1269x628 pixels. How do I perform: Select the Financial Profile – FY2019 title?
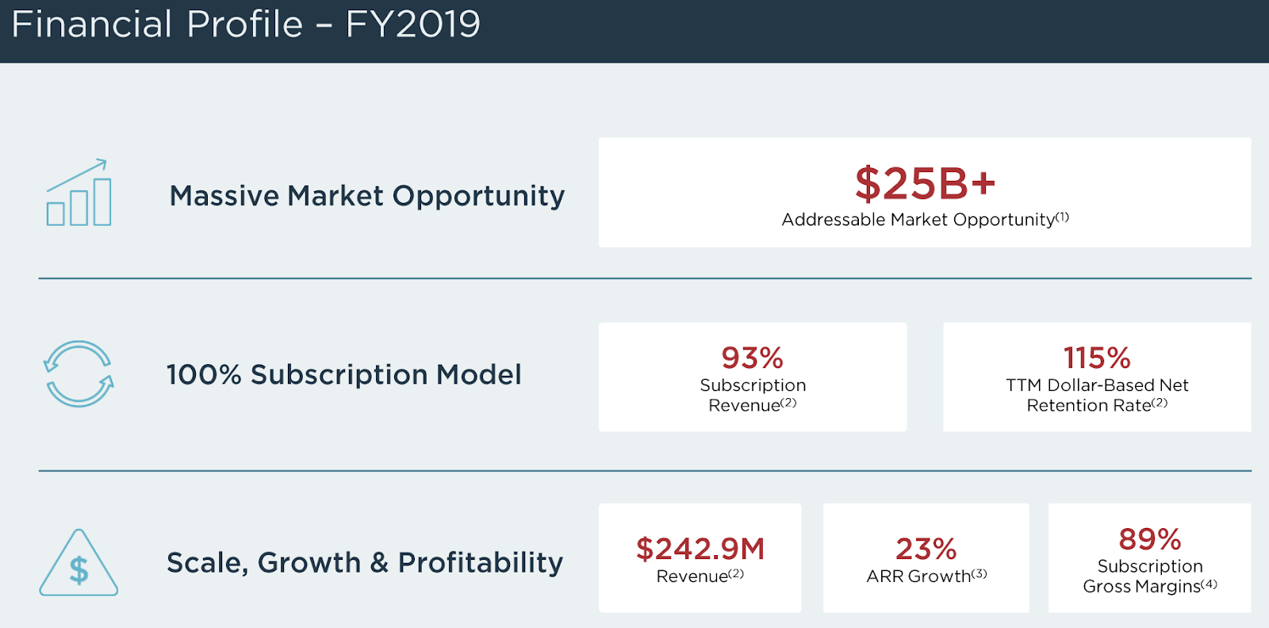[246, 25]
